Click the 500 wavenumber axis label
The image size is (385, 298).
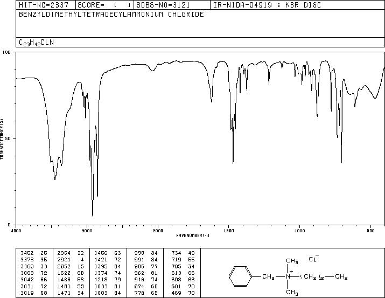tap(370, 231)
